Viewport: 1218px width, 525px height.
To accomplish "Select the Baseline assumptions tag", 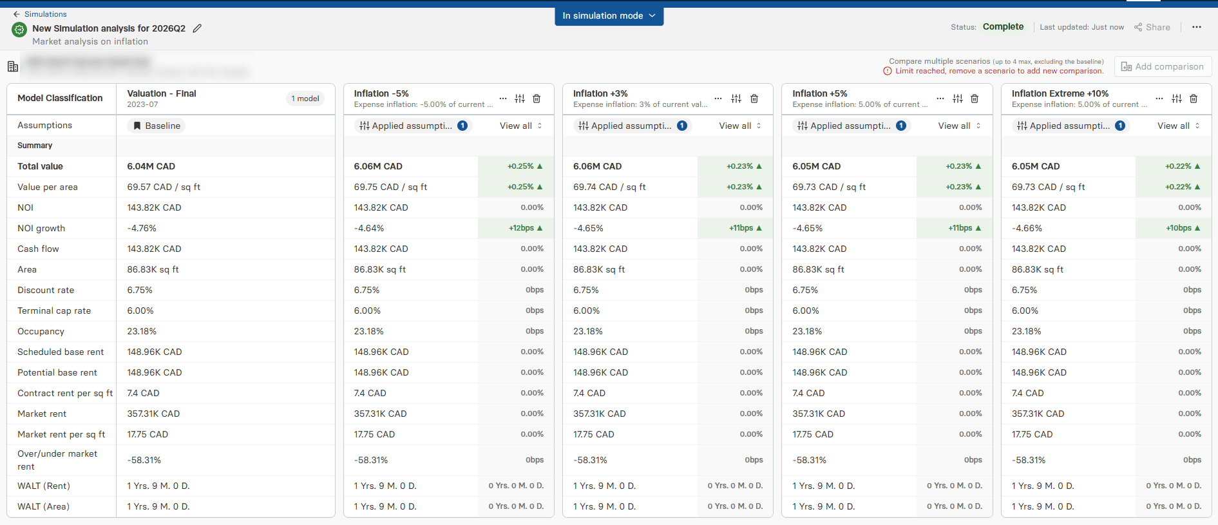I will click(157, 126).
